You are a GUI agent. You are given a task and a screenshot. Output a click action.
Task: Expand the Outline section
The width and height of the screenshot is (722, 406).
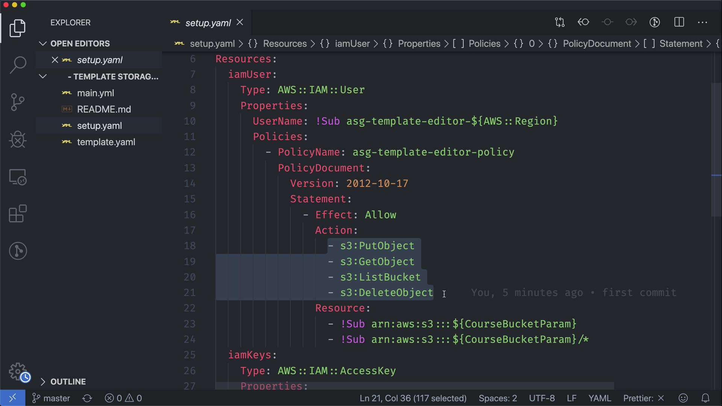[x=43, y=382]
